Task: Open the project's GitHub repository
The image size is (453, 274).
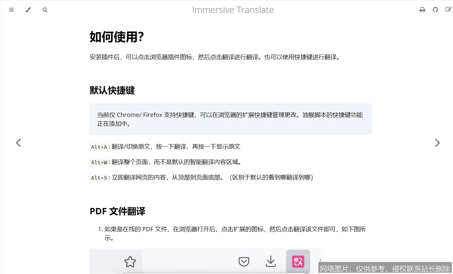Action: point(435,10)
